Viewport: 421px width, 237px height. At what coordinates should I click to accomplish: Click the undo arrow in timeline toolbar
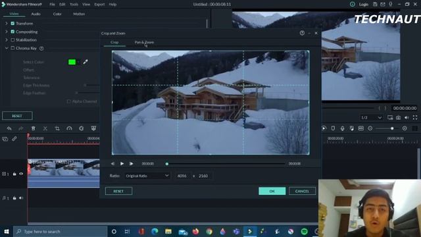point(9,128)
